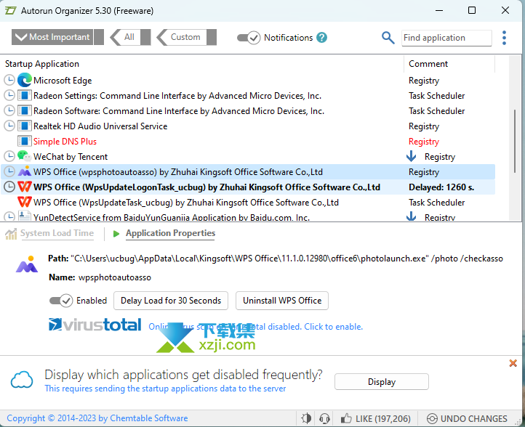Open the Chemtable Software copyright link
The width and height of the screenshot is (525, 427).
click(x=97, y=418)
